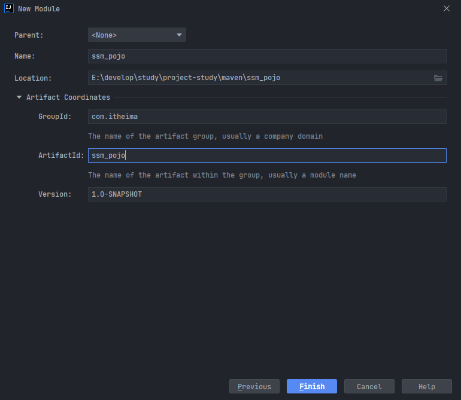Click Finish to create module
Image resolution: width=461 pixels, height=400 pixels.
click(x=312, y=386)
